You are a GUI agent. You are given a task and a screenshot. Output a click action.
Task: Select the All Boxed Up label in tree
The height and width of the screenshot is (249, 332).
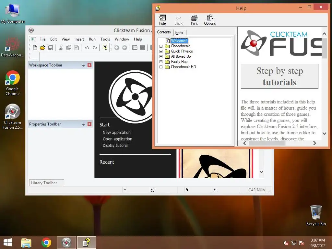click(x=181, y=56)
